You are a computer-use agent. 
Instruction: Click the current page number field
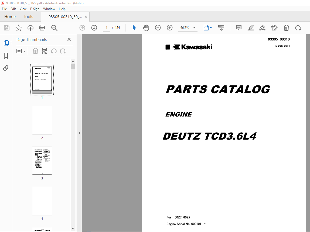coord(107,28)
